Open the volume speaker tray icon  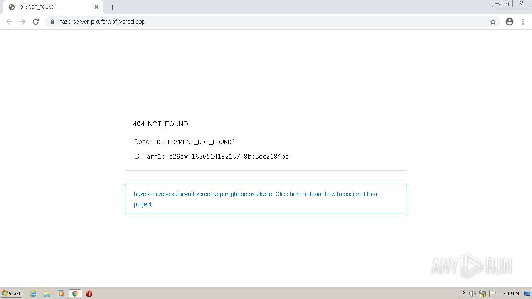[x=473, y=294]
